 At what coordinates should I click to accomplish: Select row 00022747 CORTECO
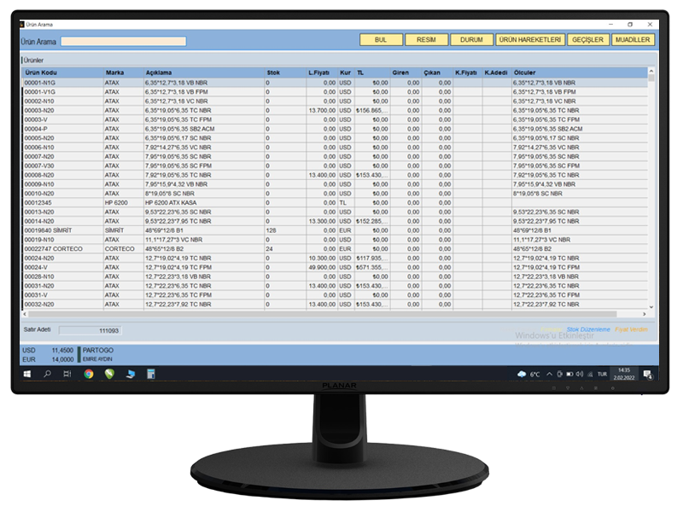[x=335, y=249]
